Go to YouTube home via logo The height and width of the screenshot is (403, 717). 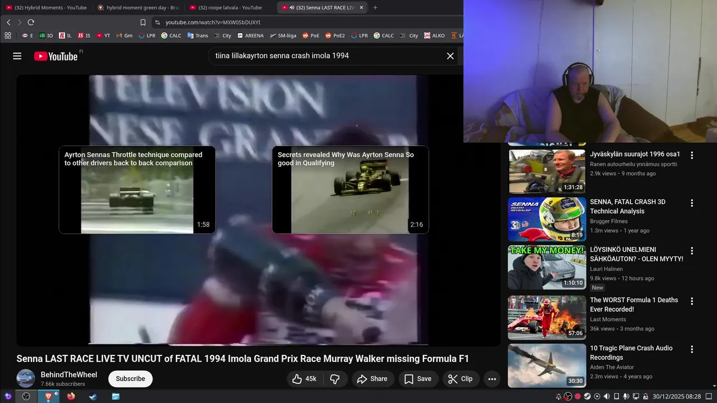[55, 56]
